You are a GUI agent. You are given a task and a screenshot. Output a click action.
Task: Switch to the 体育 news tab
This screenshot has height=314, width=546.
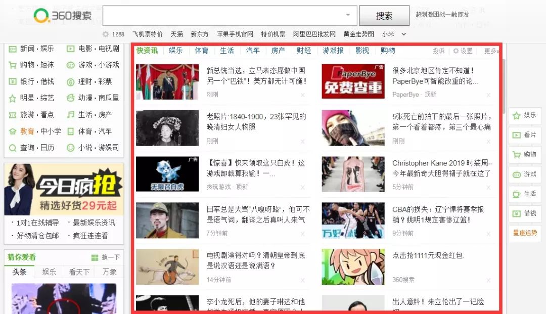(x=201, y=50)
